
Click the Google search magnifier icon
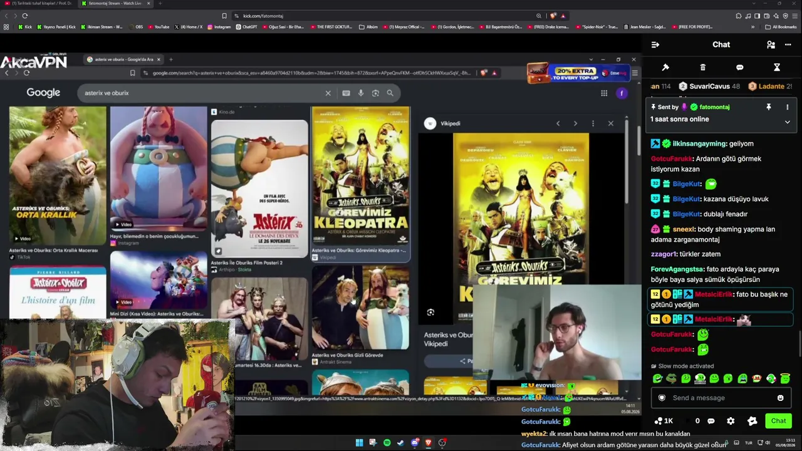[x=390, y=93]
